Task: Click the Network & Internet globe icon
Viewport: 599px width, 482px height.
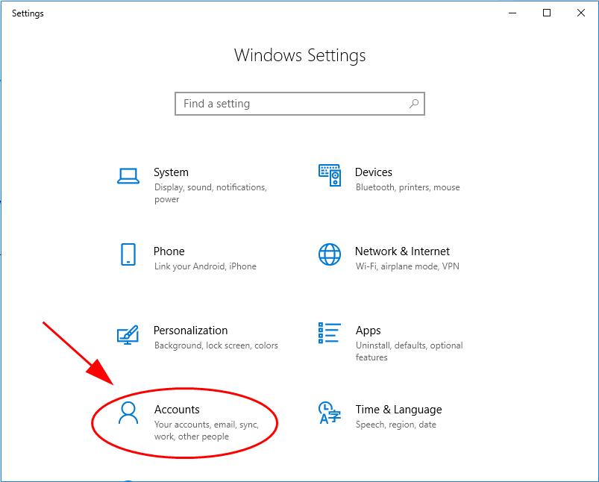Action: point(328,255)
